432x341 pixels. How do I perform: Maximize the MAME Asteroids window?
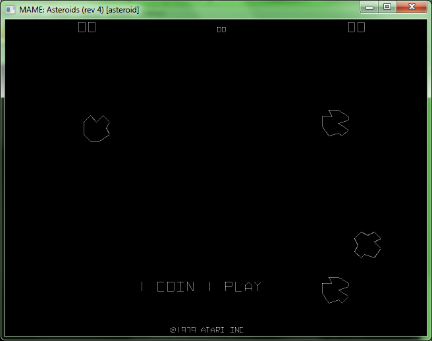tap(387, 7)
